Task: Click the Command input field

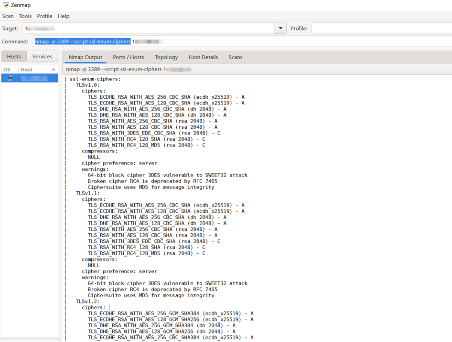Action: pos(242,41)
